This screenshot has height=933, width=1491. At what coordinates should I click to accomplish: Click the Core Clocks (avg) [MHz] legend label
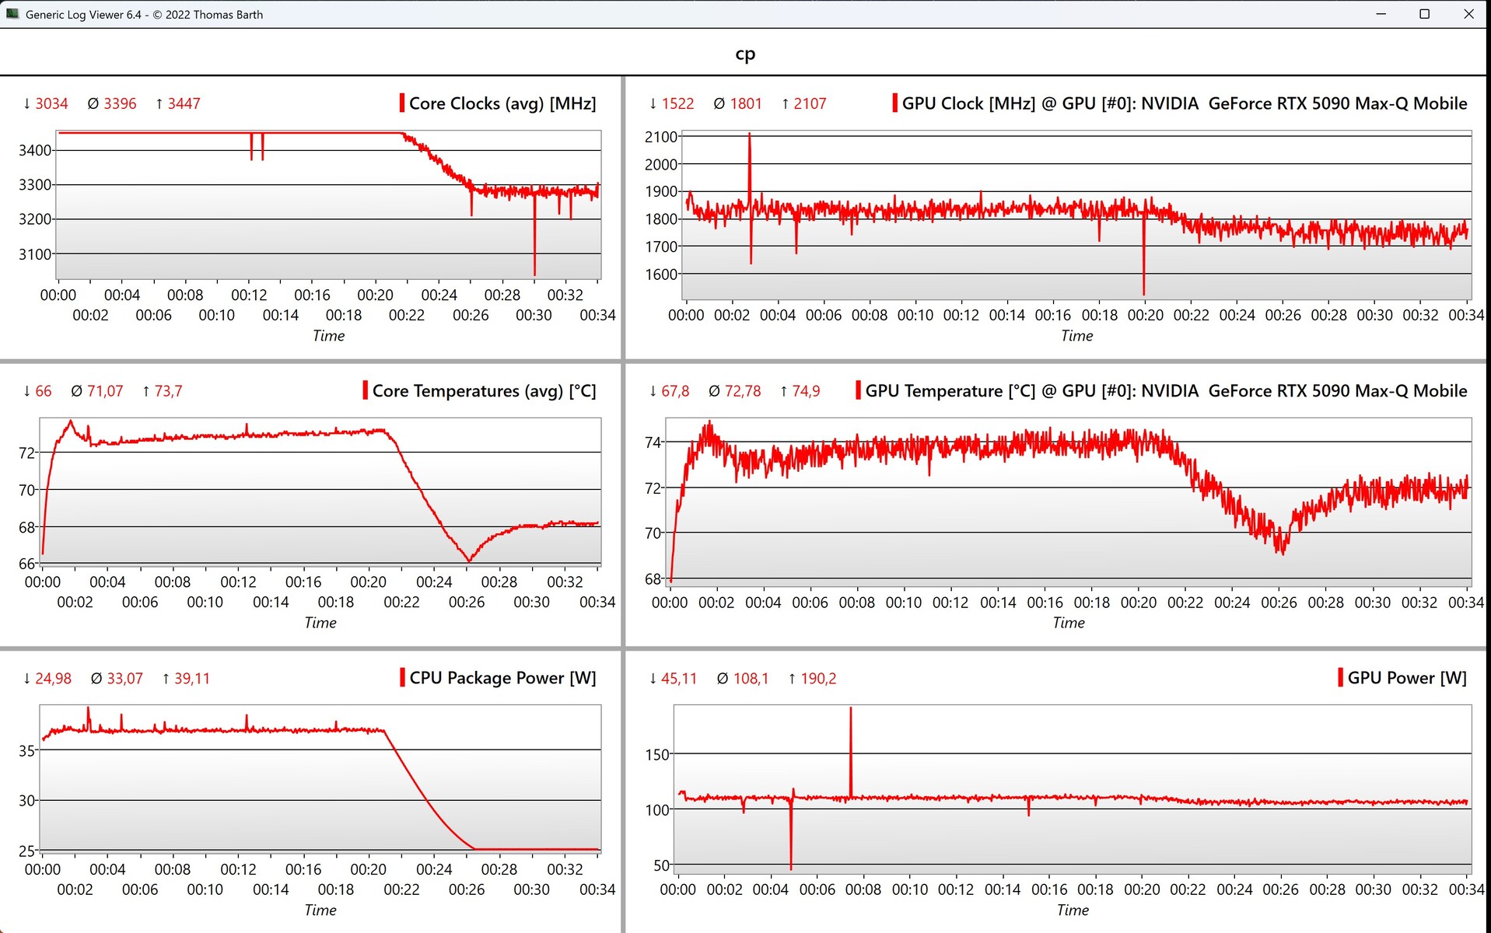tap(502, 103)
